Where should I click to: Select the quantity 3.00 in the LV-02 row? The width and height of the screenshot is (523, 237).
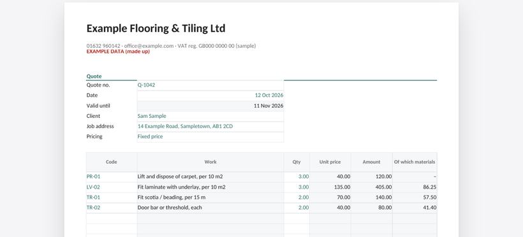(x=297, y=187)
